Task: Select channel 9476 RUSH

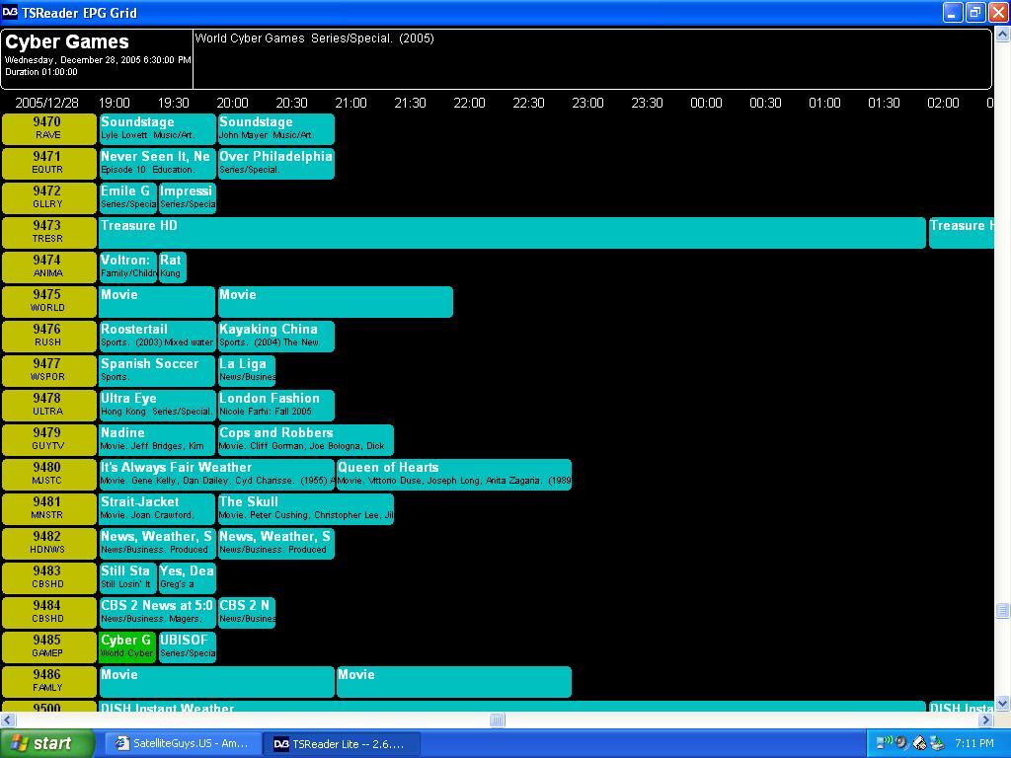Action: coord(48,336)
